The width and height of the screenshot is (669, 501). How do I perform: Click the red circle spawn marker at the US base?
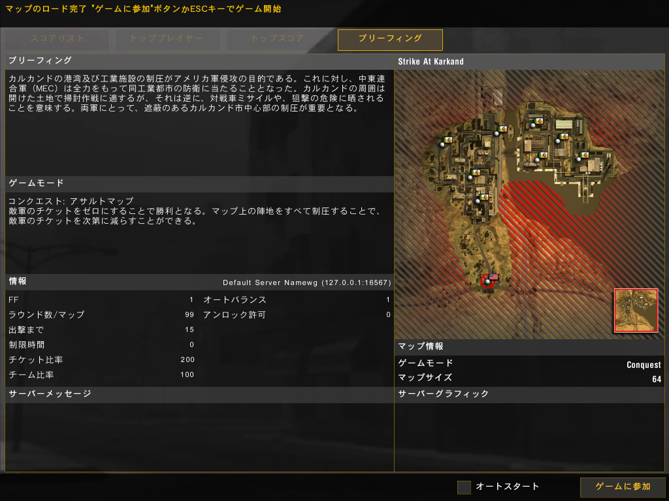coord(486,281)
